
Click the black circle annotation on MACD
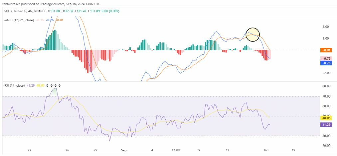pyautogui.click(x=253, y=35)
